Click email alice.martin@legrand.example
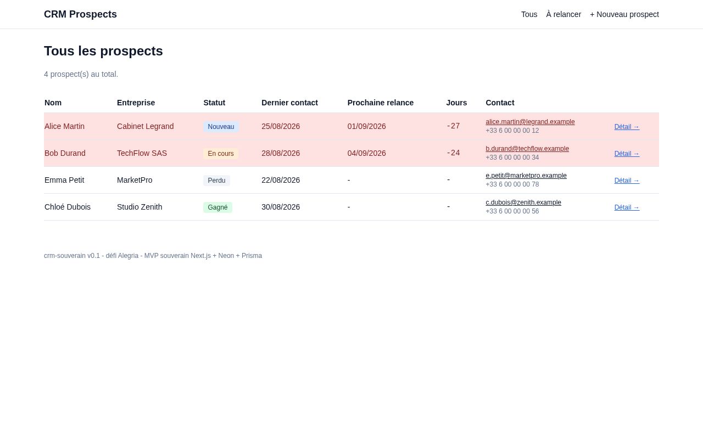This screenshot has width=703, height=439. pos(530,122)
